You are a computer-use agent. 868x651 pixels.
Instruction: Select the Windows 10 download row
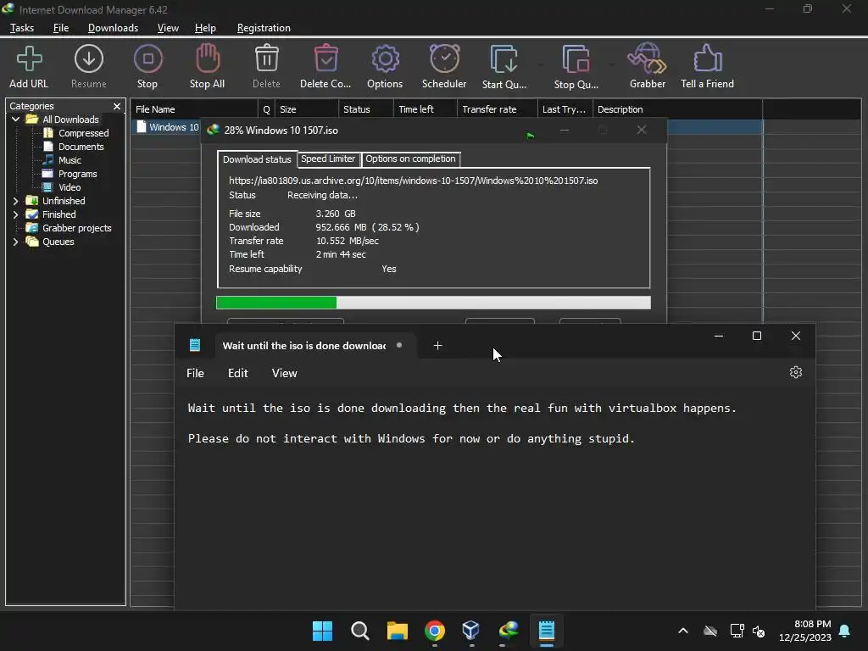point(166,127)
